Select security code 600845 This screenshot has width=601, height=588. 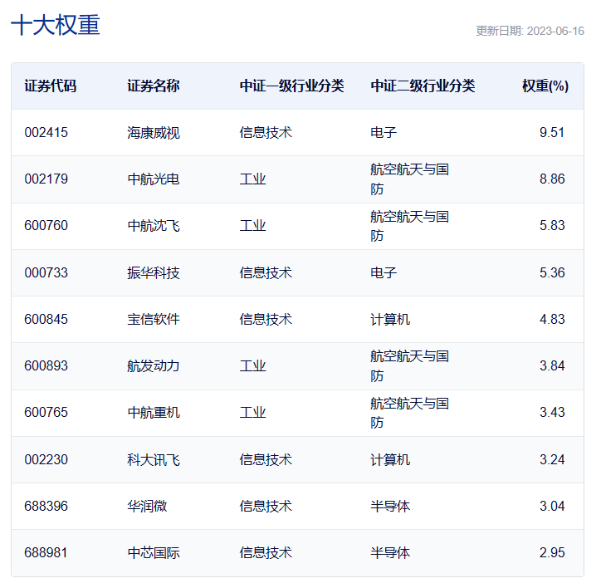click(x=46, y=319)
